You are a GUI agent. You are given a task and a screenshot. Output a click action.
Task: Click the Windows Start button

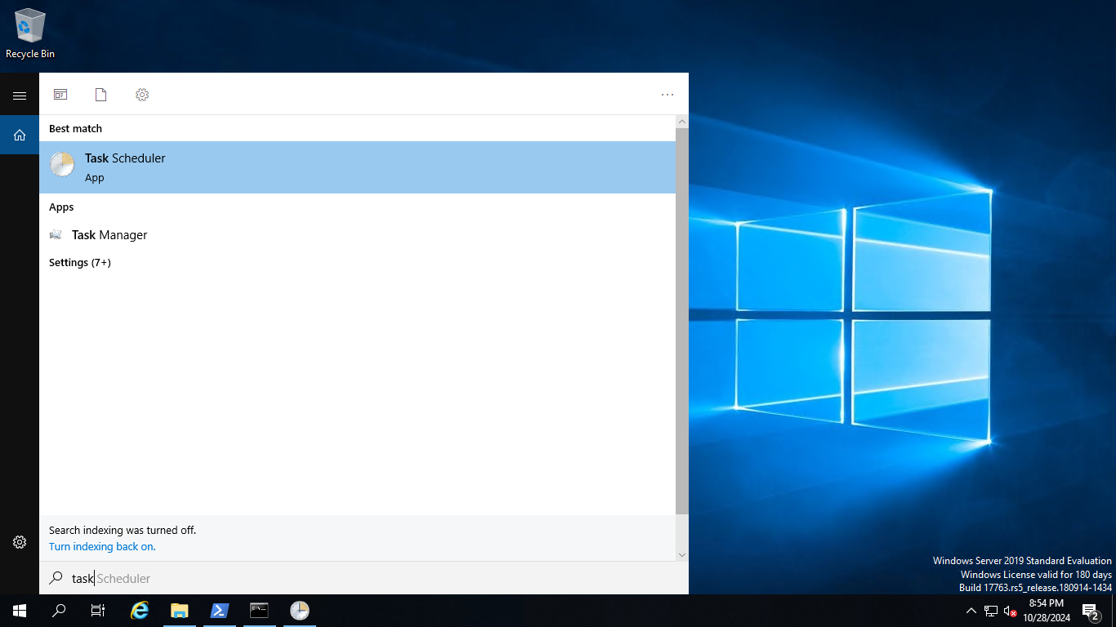pyautogui.click(x=20, y=611)
